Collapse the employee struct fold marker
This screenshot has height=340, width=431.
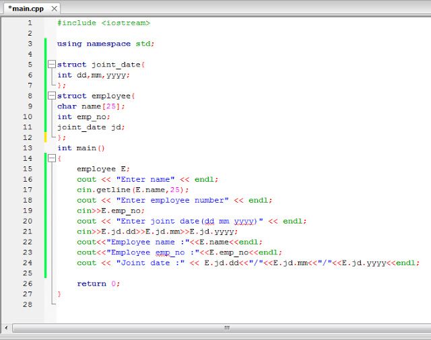tap(52, 96)
